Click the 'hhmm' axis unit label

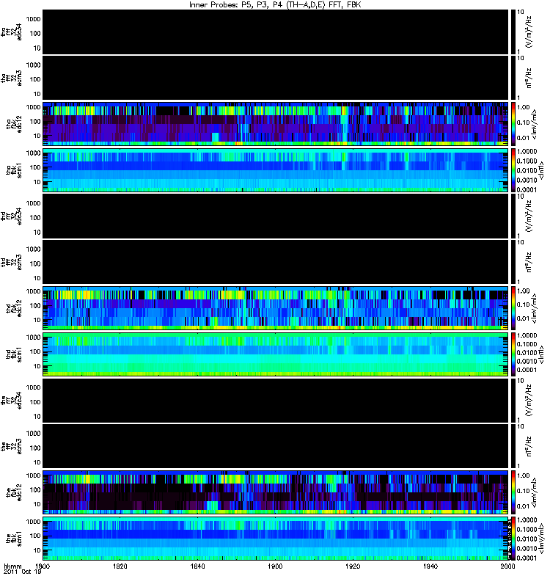tap(12, 566)
